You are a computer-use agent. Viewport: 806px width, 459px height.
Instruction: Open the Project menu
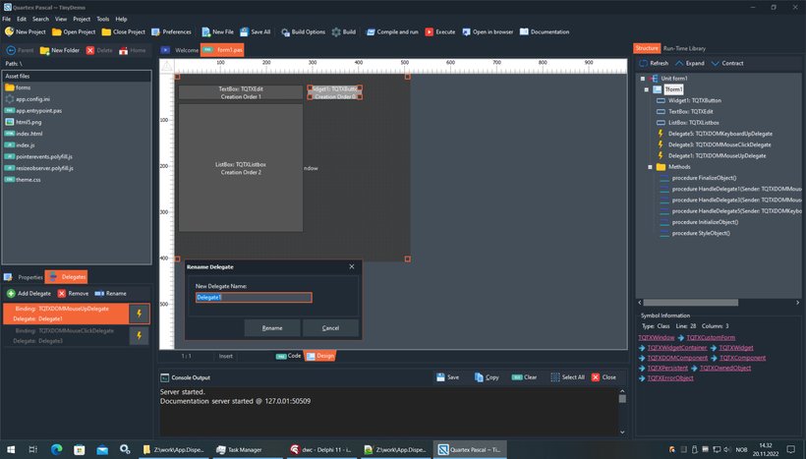[x=82, y=19]
